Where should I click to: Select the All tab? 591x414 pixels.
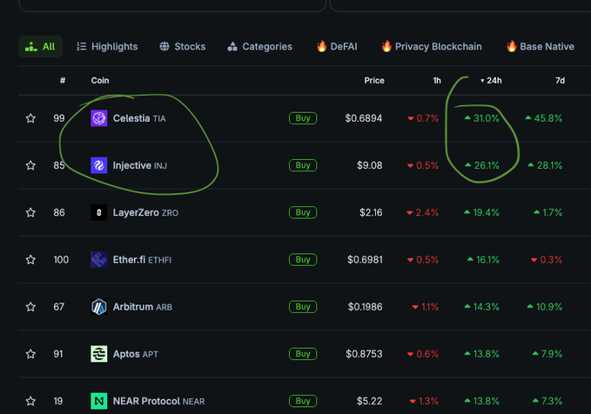click(x=40, y=46)
